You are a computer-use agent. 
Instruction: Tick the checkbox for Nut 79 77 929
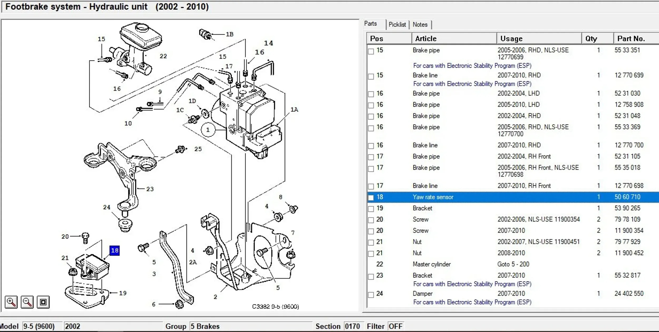371,242
